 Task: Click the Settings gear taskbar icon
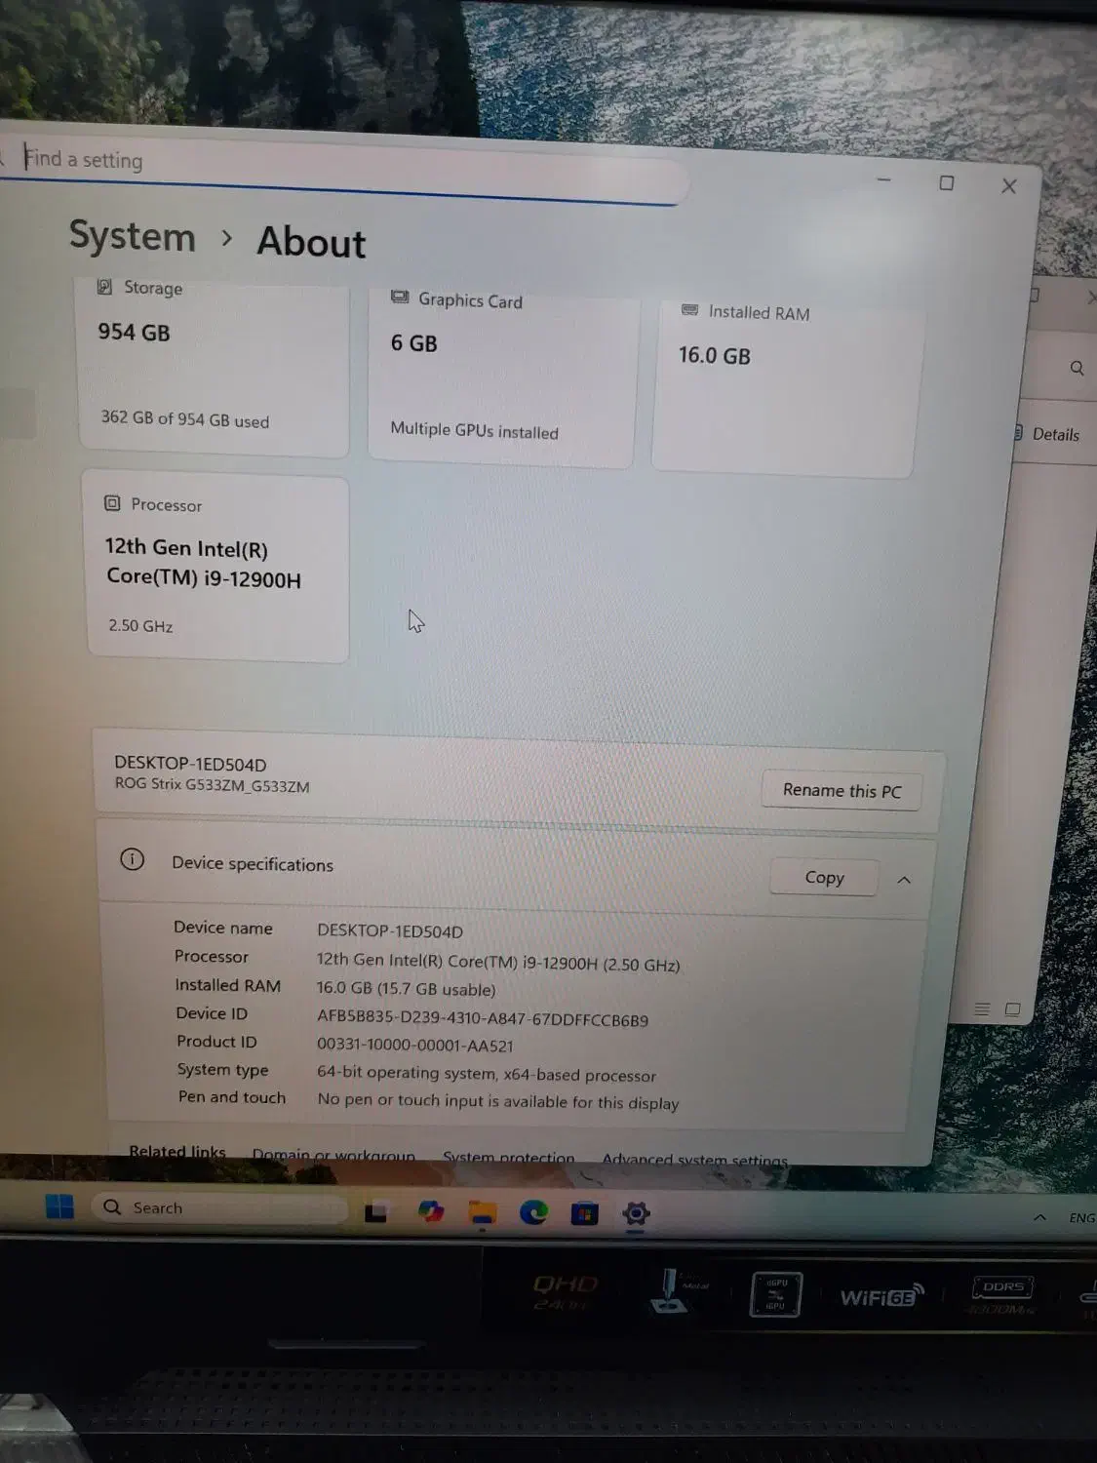[636, 1214]
